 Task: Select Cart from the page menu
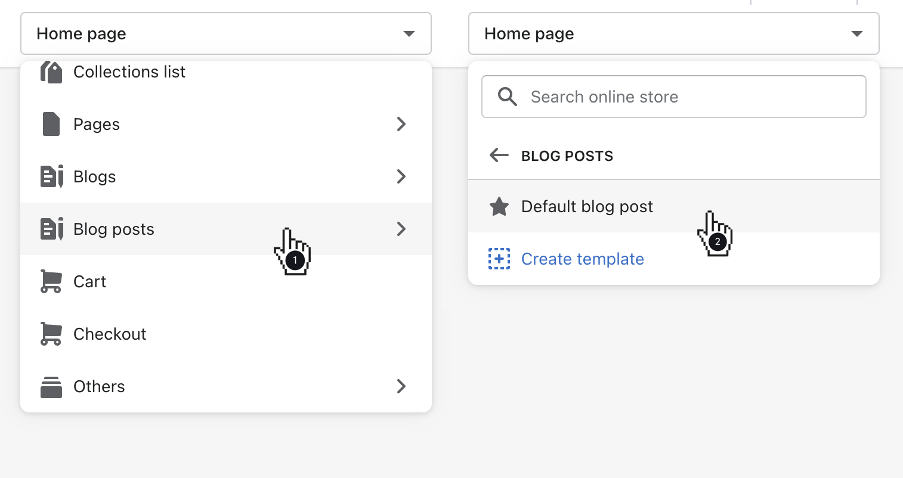tap(89, 281)
